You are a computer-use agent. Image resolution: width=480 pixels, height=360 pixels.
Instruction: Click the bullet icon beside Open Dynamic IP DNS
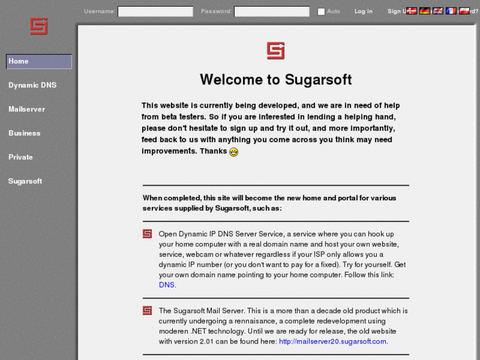coord(147,234)
